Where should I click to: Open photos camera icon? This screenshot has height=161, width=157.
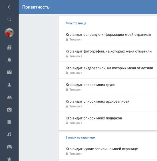coord(9,110)
